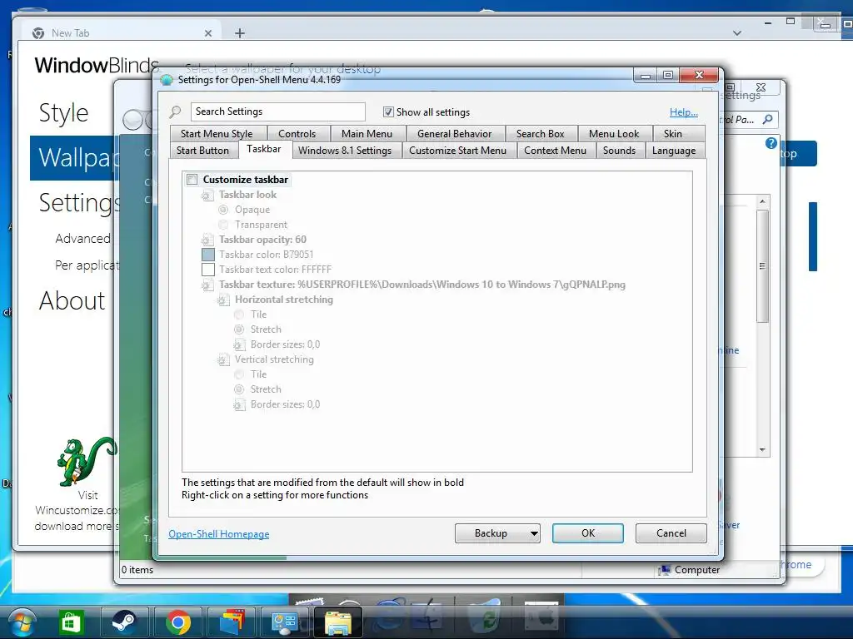Click the Horizontal stretching setting icon
This screenshot has height=639, width=853.
[x=223, y=300]
